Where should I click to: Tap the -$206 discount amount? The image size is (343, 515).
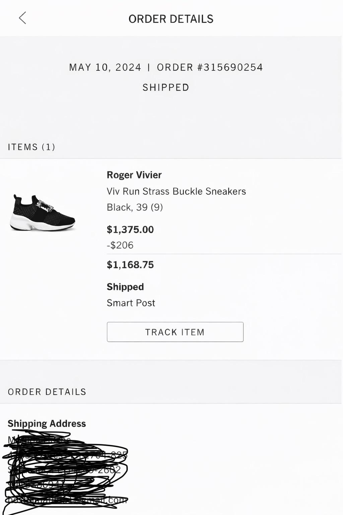pyautogui.click(x=120, y=245)
